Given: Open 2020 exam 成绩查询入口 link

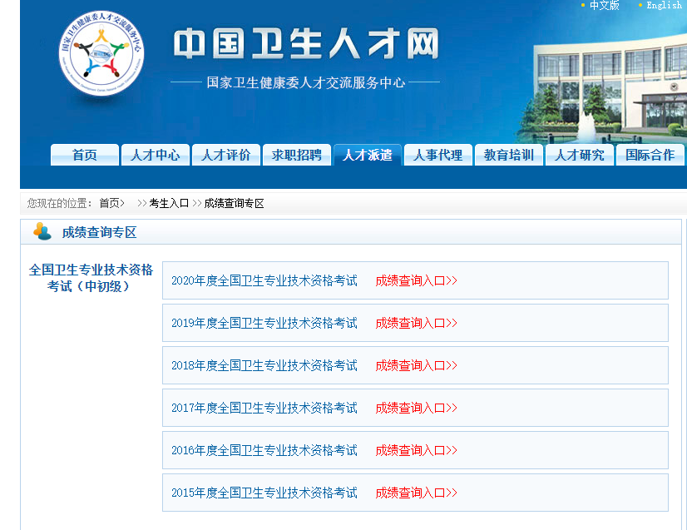Looking at the screenshot, I should click(416, 280).
